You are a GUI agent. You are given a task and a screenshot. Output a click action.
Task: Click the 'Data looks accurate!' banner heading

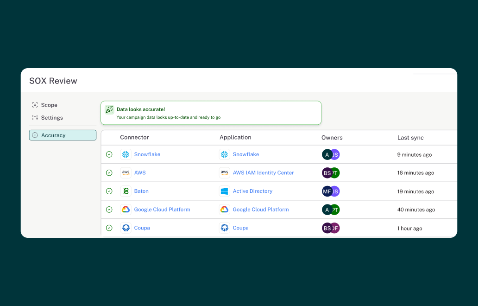(x=141, y=109)
